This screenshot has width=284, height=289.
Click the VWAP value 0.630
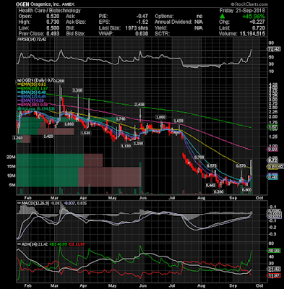pyautogui.click(x=142, y=34)
